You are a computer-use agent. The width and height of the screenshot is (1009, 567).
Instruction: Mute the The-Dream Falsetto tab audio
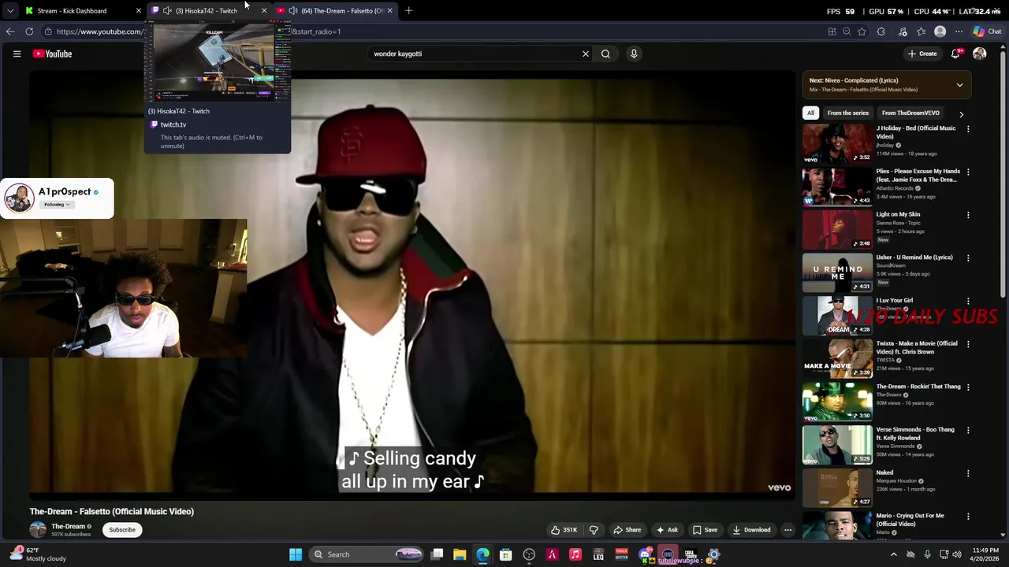(293, 10)
